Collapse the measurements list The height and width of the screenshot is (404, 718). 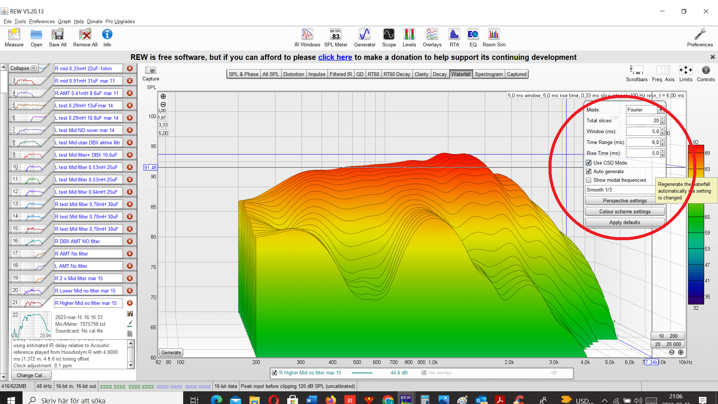pos(23,68)
